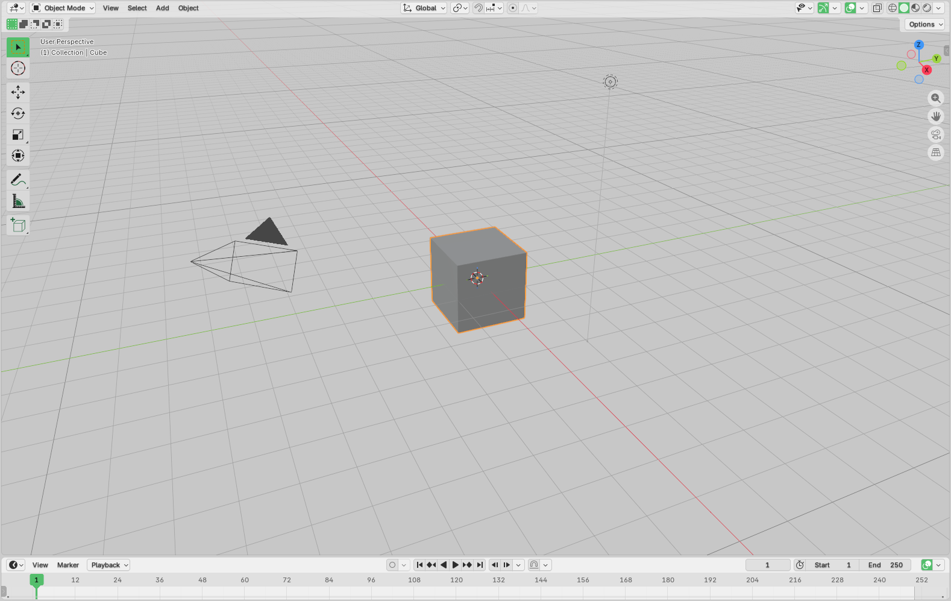Switch perspective/orthographic with the grid icon
Screen dimensions: 951x601
[x=936, y=153]
